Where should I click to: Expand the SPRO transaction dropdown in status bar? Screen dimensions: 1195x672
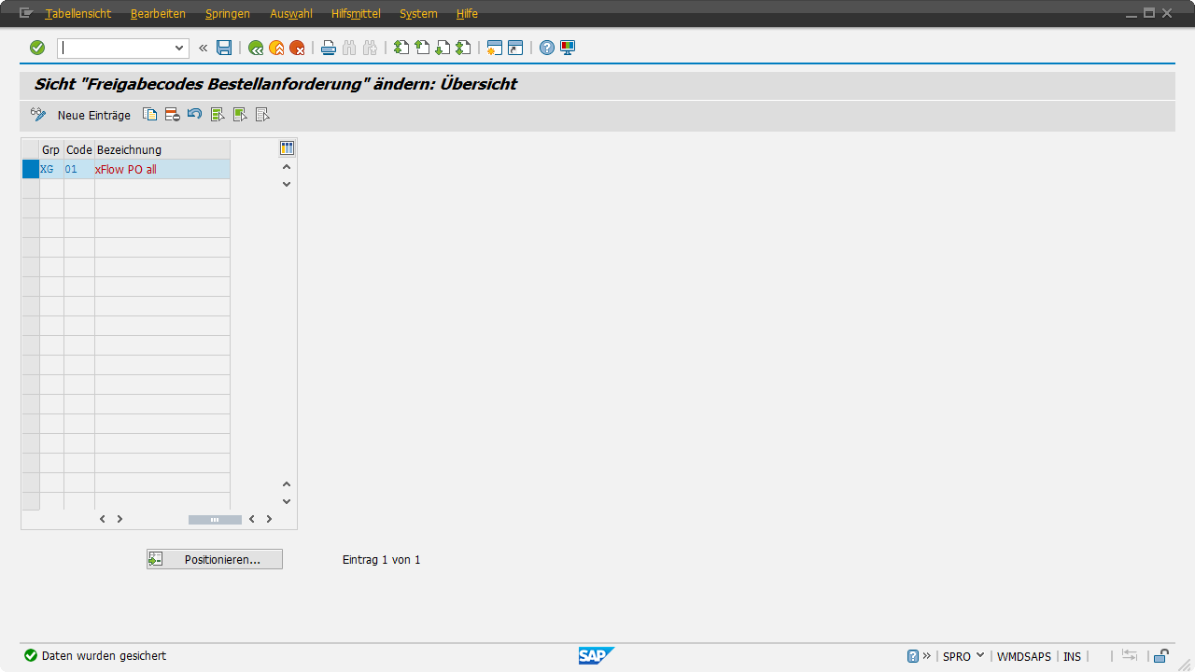tap(980, 656)
